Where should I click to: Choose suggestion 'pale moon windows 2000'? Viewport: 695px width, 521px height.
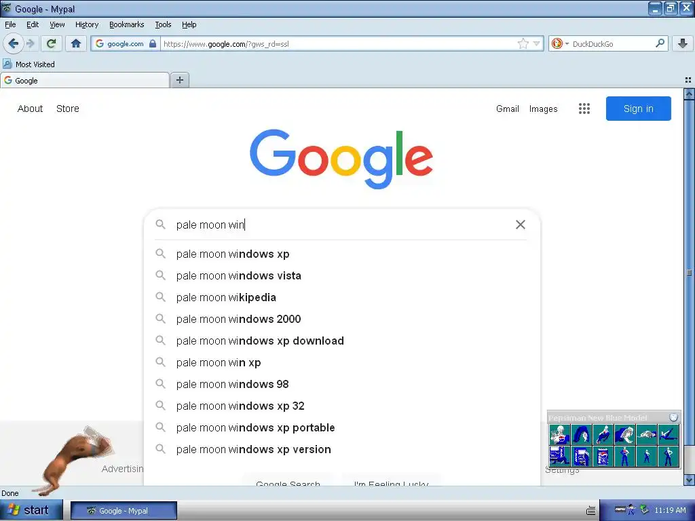click(x=341, y=319)
